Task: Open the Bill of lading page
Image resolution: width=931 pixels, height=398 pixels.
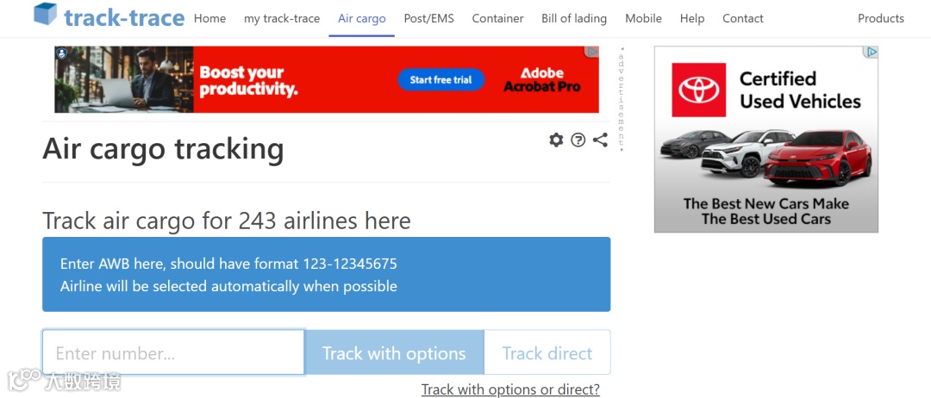Action: pos(573,18)
